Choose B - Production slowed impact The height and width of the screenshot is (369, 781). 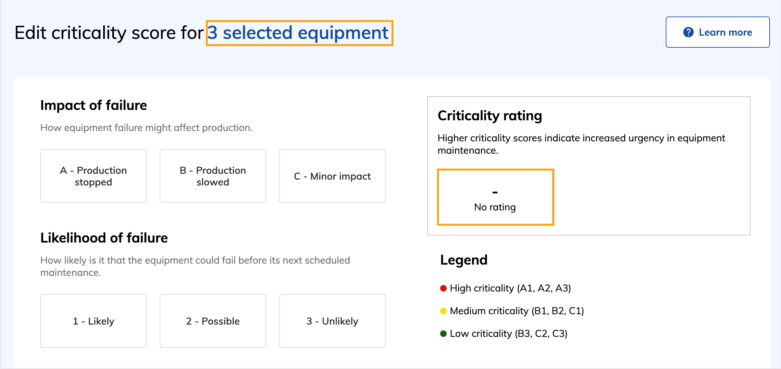(x=213, y=176)
